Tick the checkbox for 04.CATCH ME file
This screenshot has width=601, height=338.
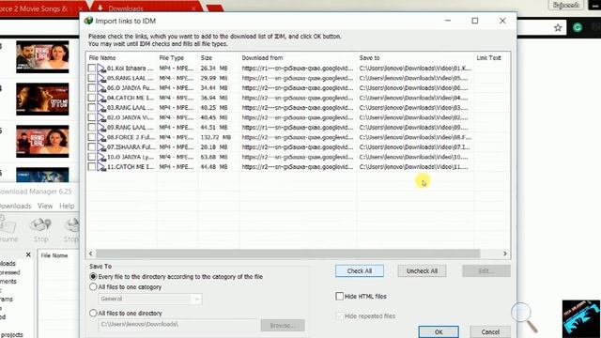pyautogui.click(x=92, y=98)
